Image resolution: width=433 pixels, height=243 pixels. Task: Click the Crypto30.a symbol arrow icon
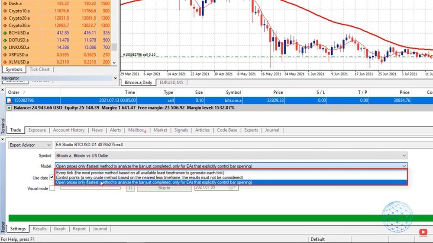click(x=5, y=25)
